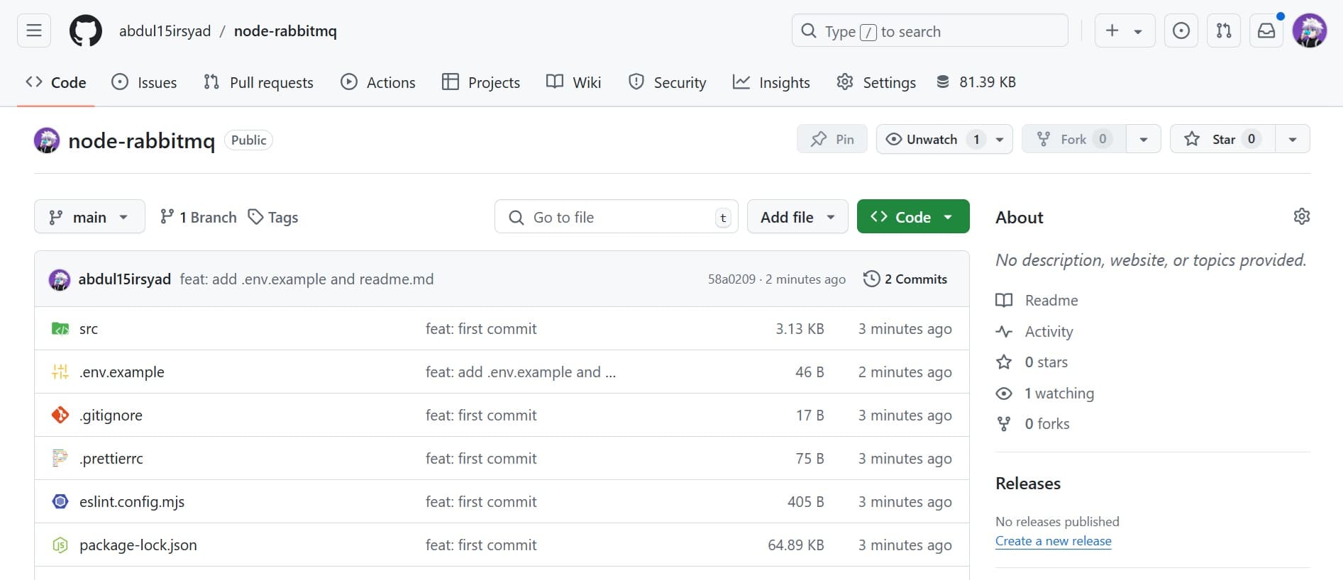Image resolution: width=1343 pixels, height=580 pixels.
Task: Open the hamburger navigation menu
Action: pos(34,30)
